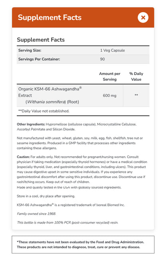Click the Family owned since 1968 text
The height and width of the screenshot is (259, 166).
point(36,214)
